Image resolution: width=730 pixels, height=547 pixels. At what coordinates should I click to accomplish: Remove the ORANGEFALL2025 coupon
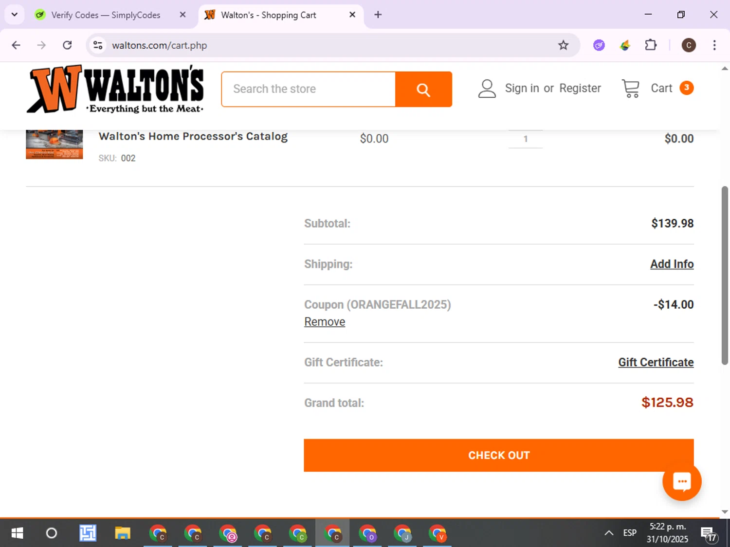click(x=325, y=322)
